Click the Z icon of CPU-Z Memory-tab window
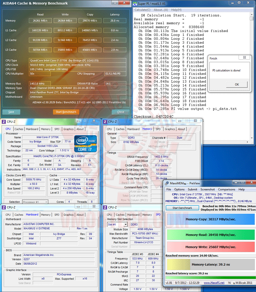 [x=105, y=122]
